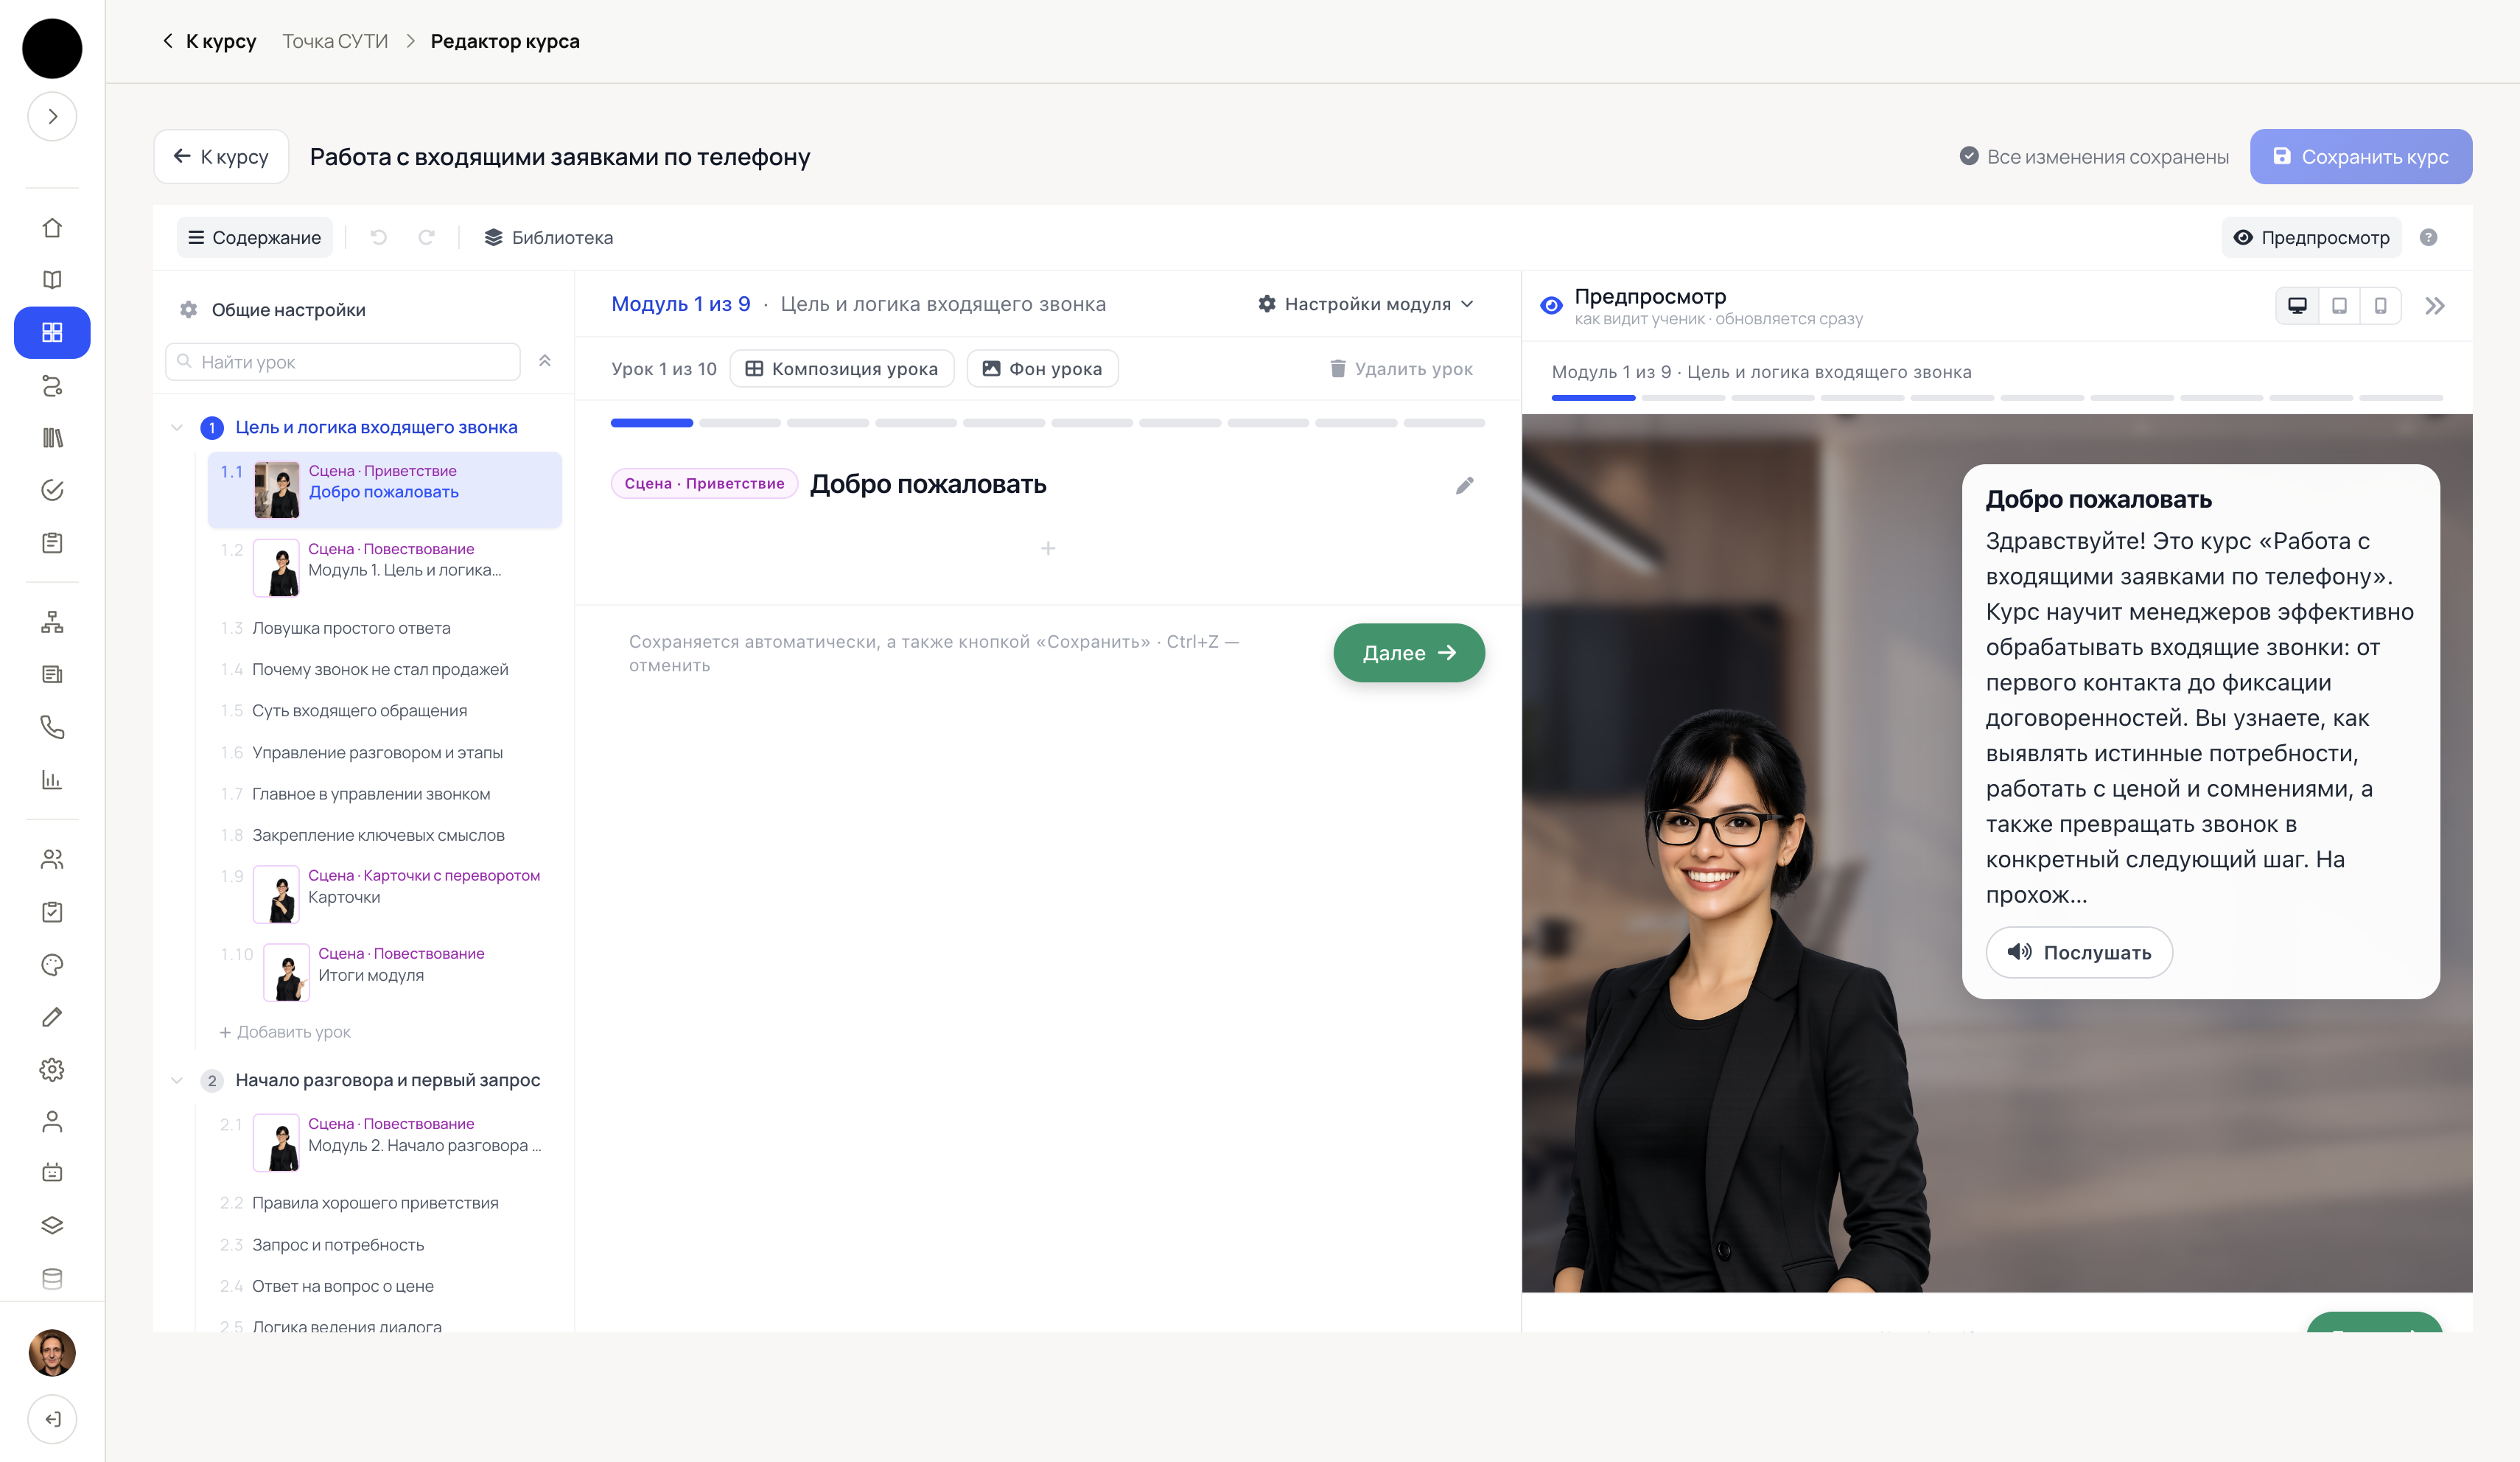Image resolution: width=2520 pixels, height=1462 pixels.
Task: Switch preview to desktop view
Action: [2298, 306]
